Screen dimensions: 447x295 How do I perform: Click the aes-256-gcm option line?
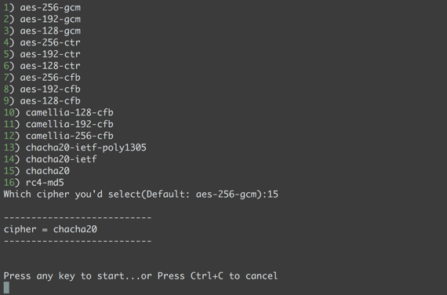(42, 8)
